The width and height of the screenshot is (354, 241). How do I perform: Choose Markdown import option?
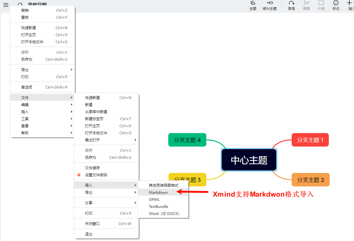[x=163, y=192]
